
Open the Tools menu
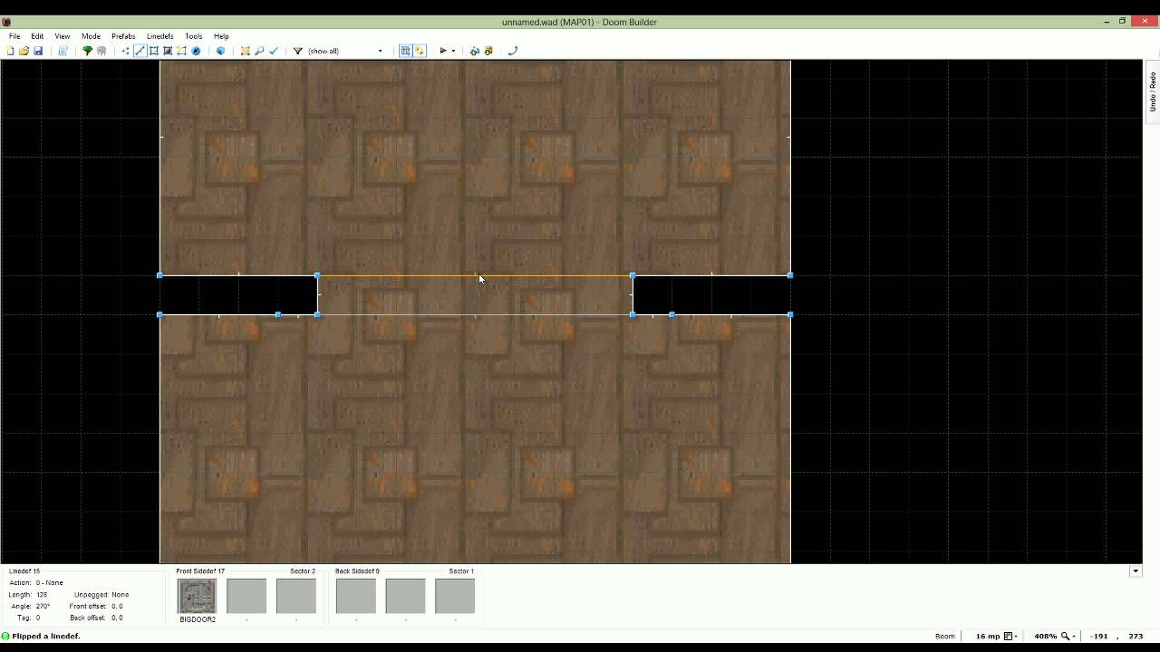pos(193,36)
